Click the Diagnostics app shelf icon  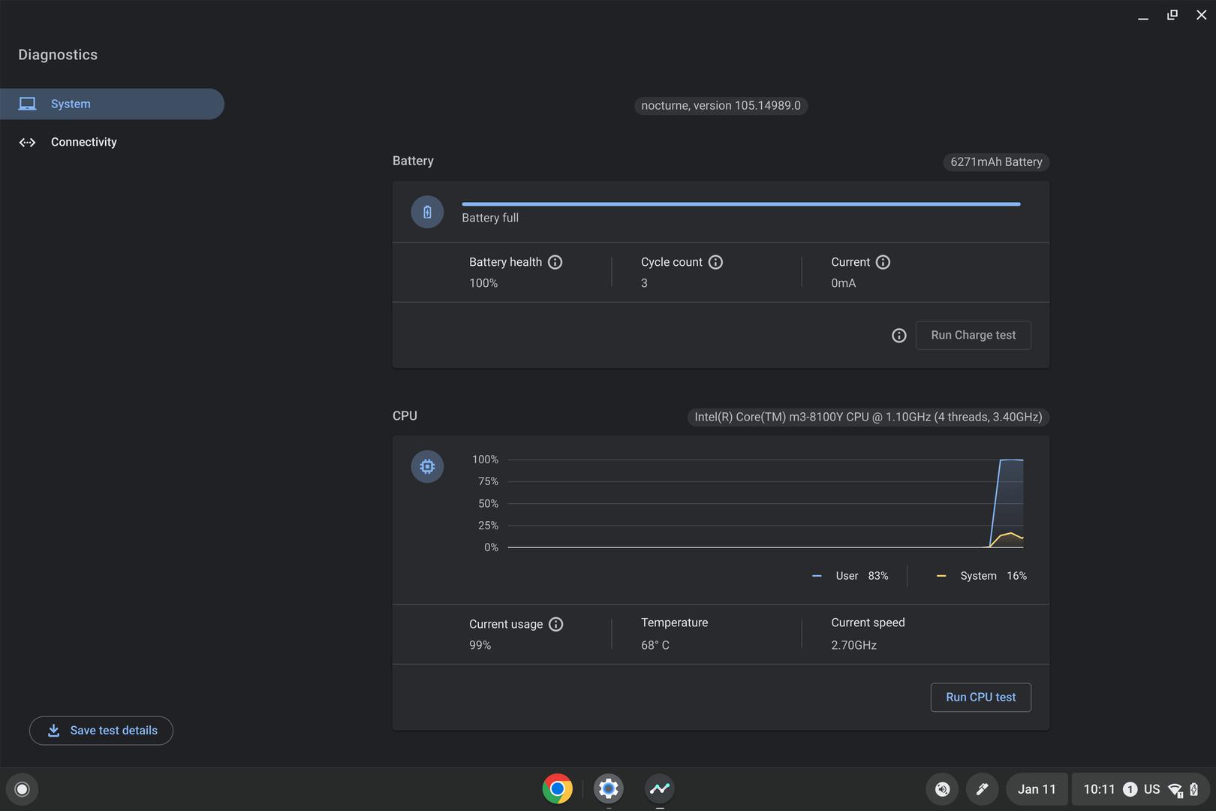click(x=659, y=788)
